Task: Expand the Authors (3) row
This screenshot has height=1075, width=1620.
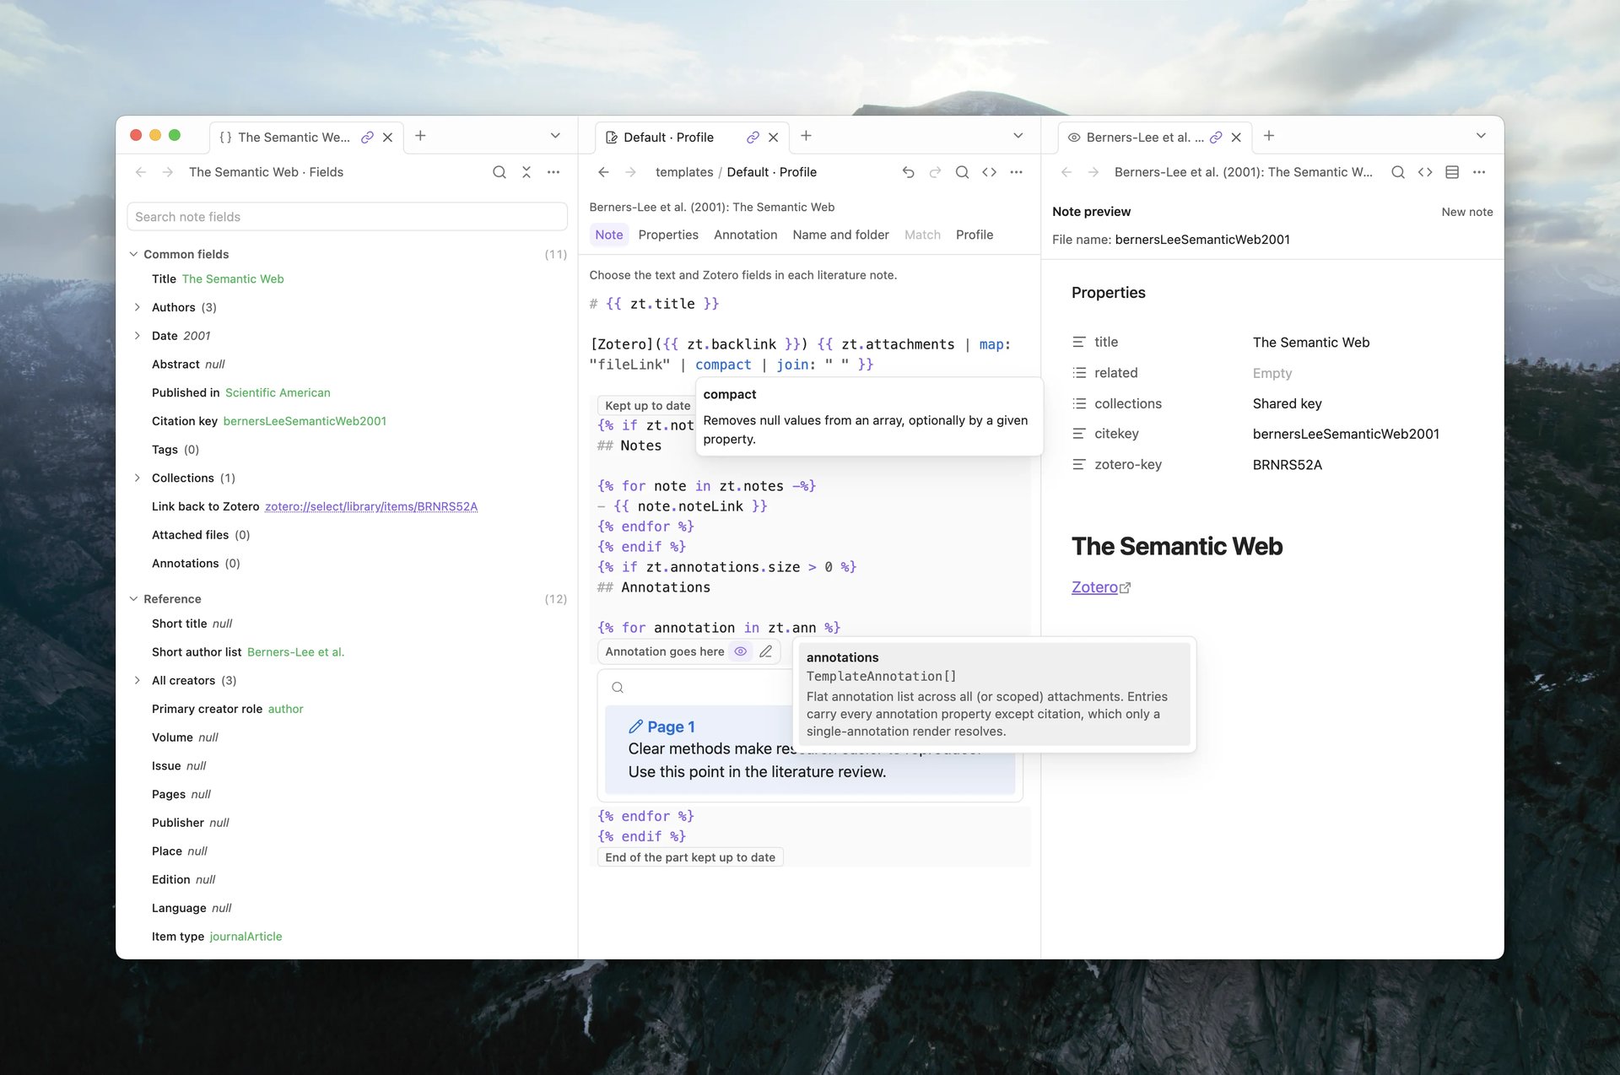Action: pyautogui.click(x=138, y=307)
